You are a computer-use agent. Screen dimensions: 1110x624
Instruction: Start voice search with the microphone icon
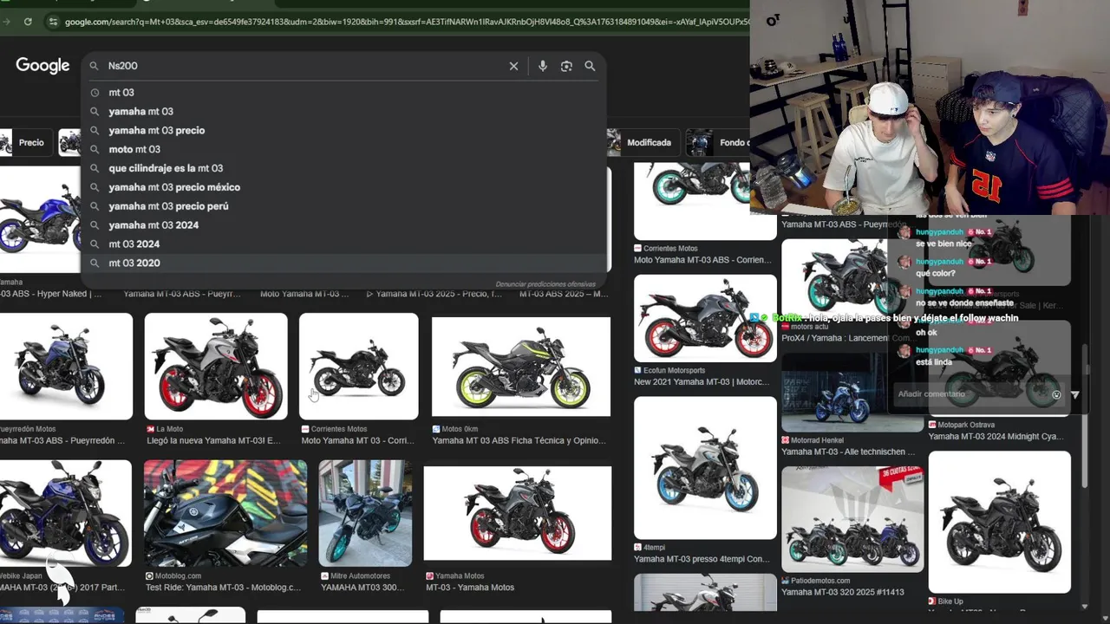pyautogui.click(x=543, y=66)
